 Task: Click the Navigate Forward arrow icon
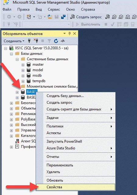coord(19,17)
